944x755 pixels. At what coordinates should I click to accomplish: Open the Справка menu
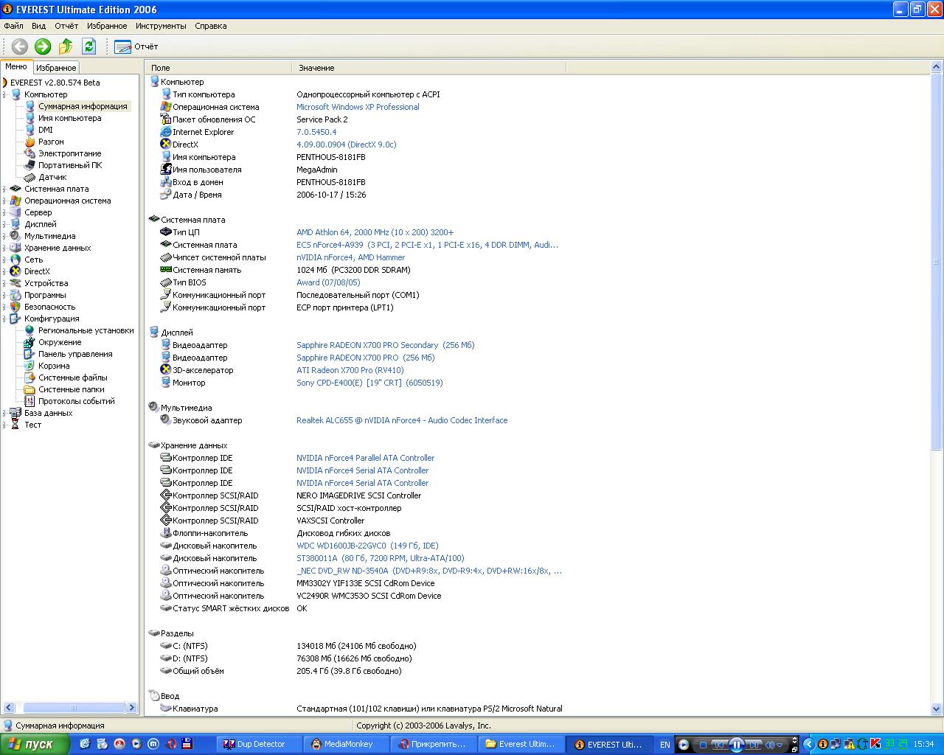[x=211, y=26]
